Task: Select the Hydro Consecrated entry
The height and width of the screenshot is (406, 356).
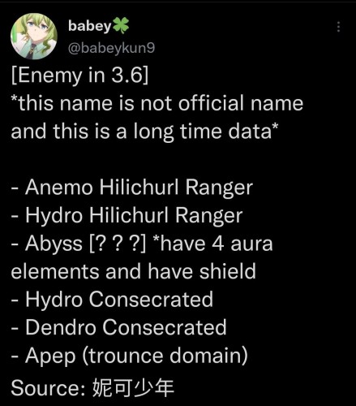Action: click(x=112, y=300)
